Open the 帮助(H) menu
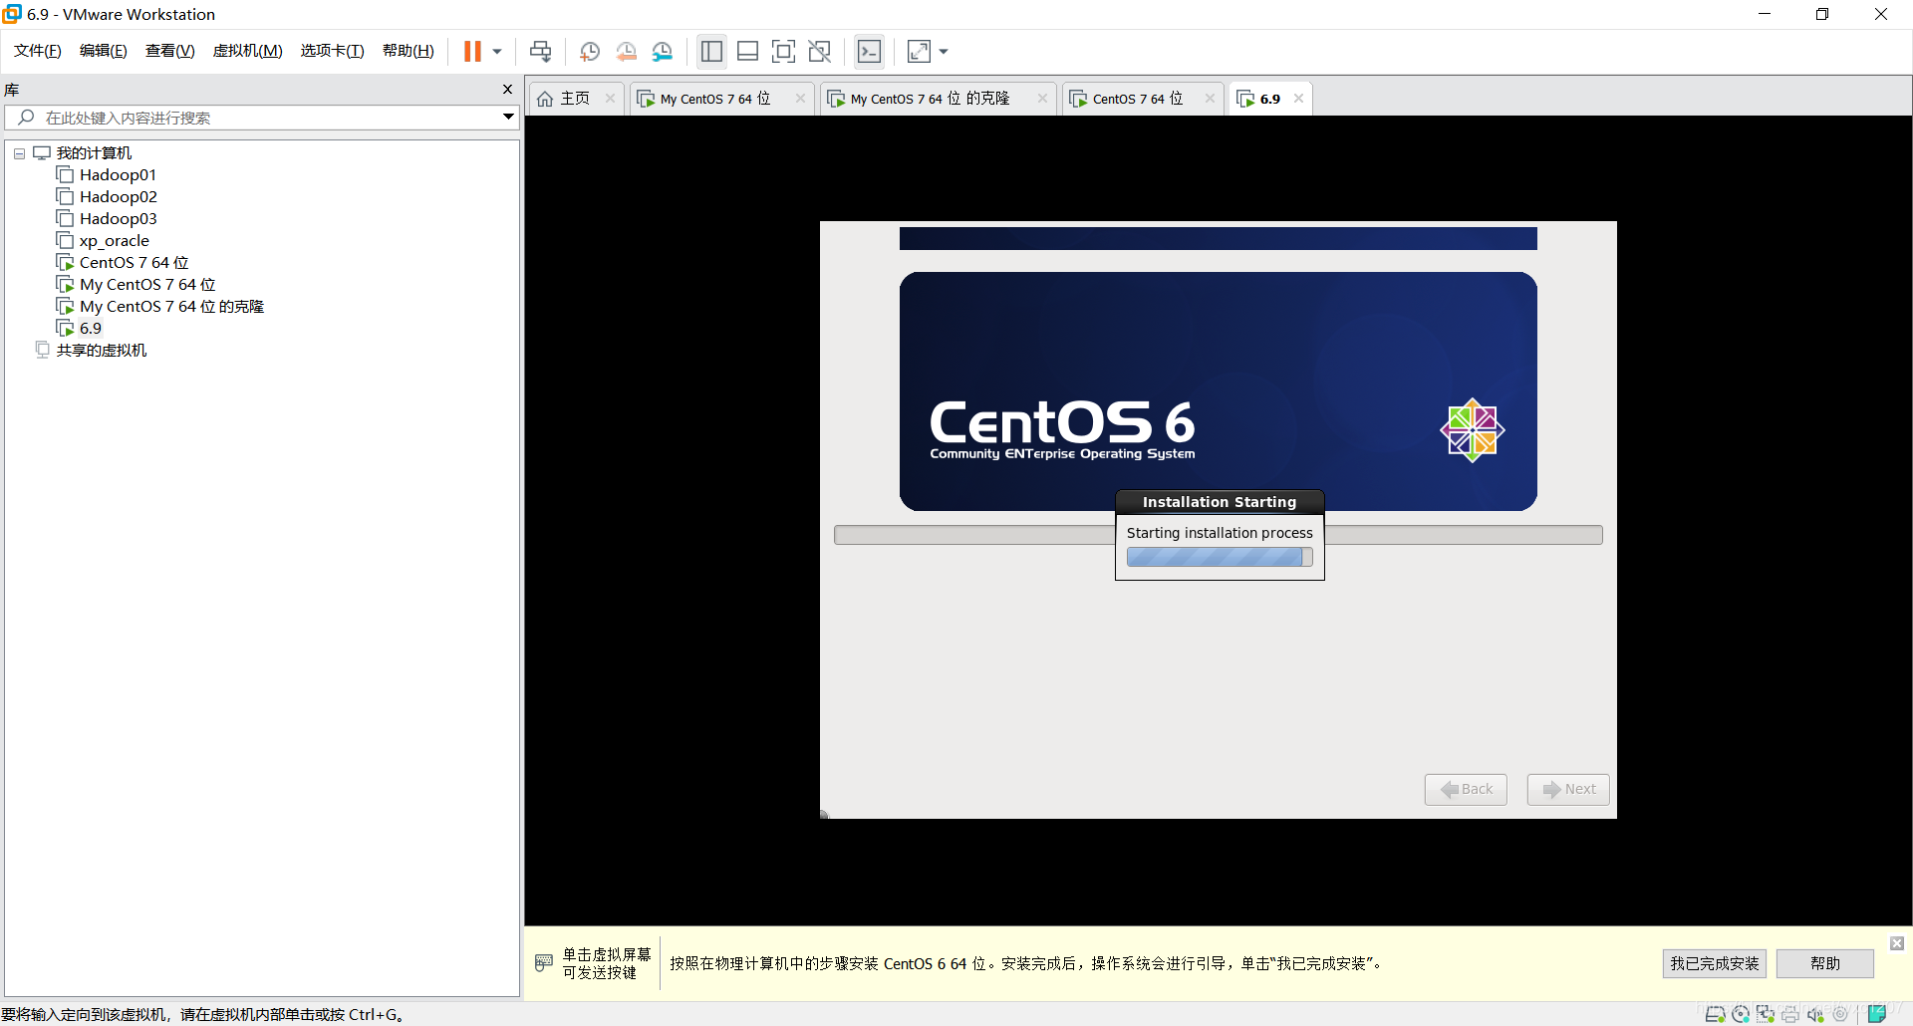This screenshot has height=1026, width=1913. (409, 51)
